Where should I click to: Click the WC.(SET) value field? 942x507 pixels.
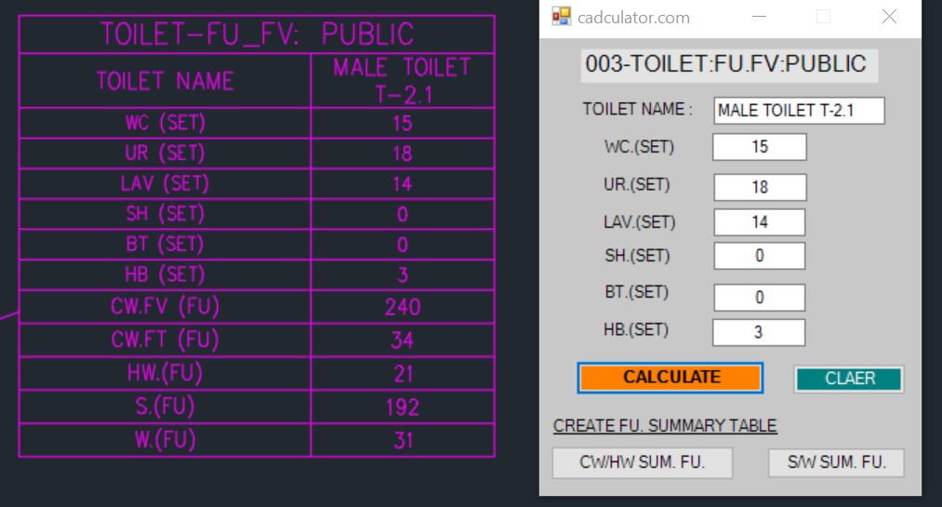coord(760,147)
